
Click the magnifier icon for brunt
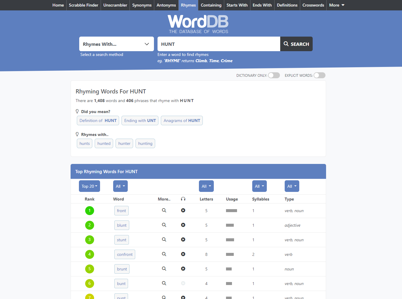tap(164, 269)
